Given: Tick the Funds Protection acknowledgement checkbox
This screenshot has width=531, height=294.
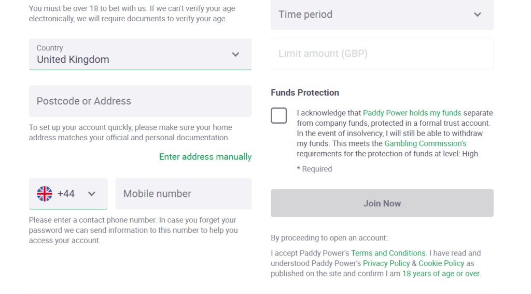Looking at the screenshot, I should 279,115.
